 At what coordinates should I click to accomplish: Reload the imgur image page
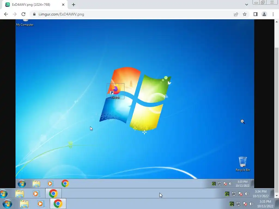23,14
